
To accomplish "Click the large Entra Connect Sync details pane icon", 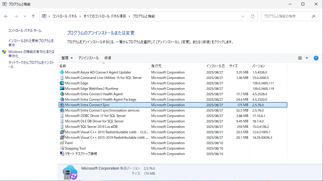I will [x=70, y=172].
